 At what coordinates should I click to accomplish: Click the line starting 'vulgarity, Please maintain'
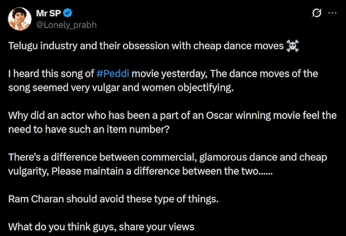[140, 171]
